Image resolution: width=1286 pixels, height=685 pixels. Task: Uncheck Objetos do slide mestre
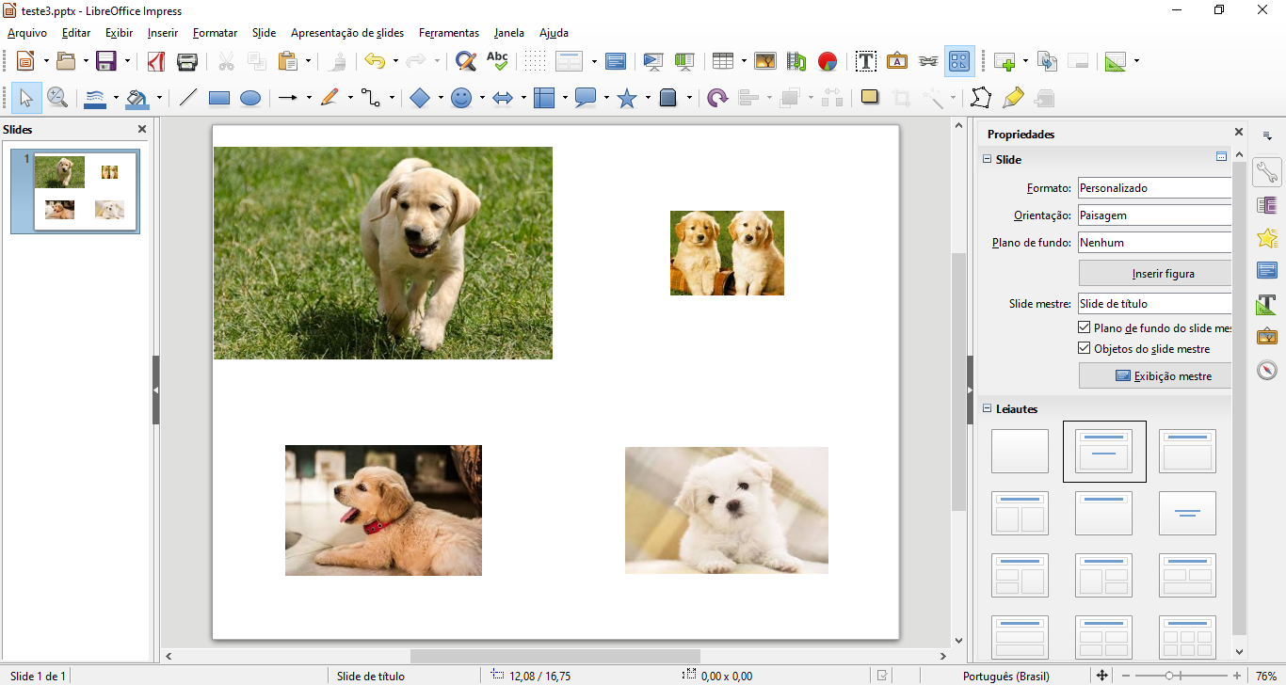click(1085, 348)
